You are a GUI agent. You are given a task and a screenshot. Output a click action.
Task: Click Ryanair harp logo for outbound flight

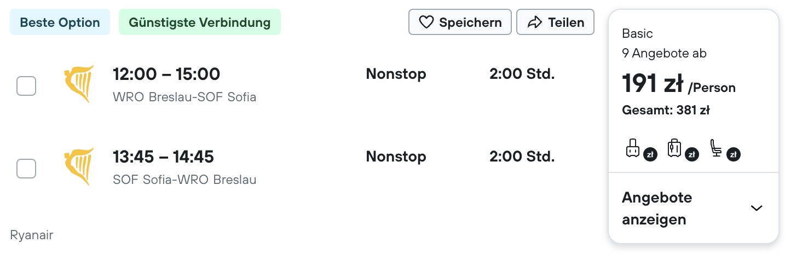(79, 85)
